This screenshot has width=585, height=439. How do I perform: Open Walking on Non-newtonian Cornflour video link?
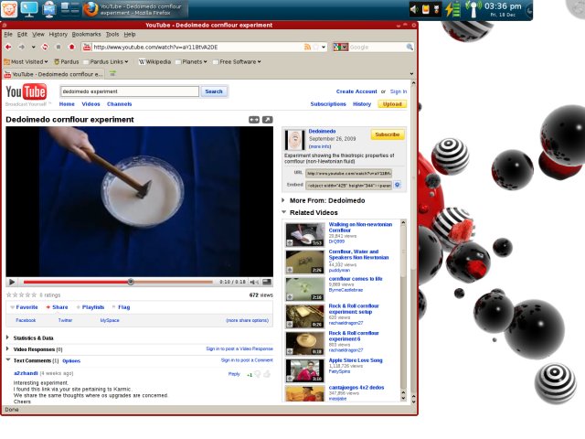click(360, 228)
